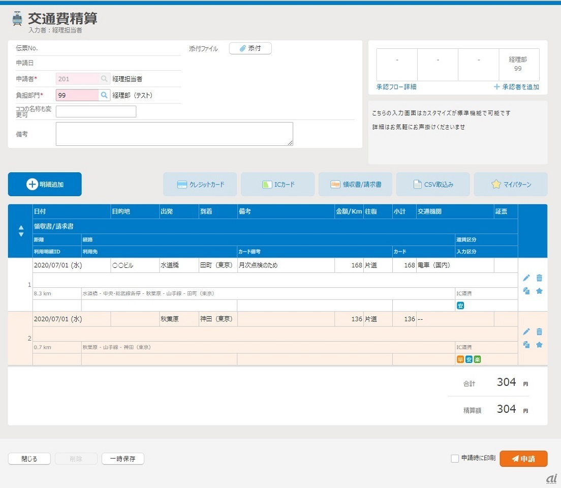Click the up arrow in the sort column

[x=21, y=227]
